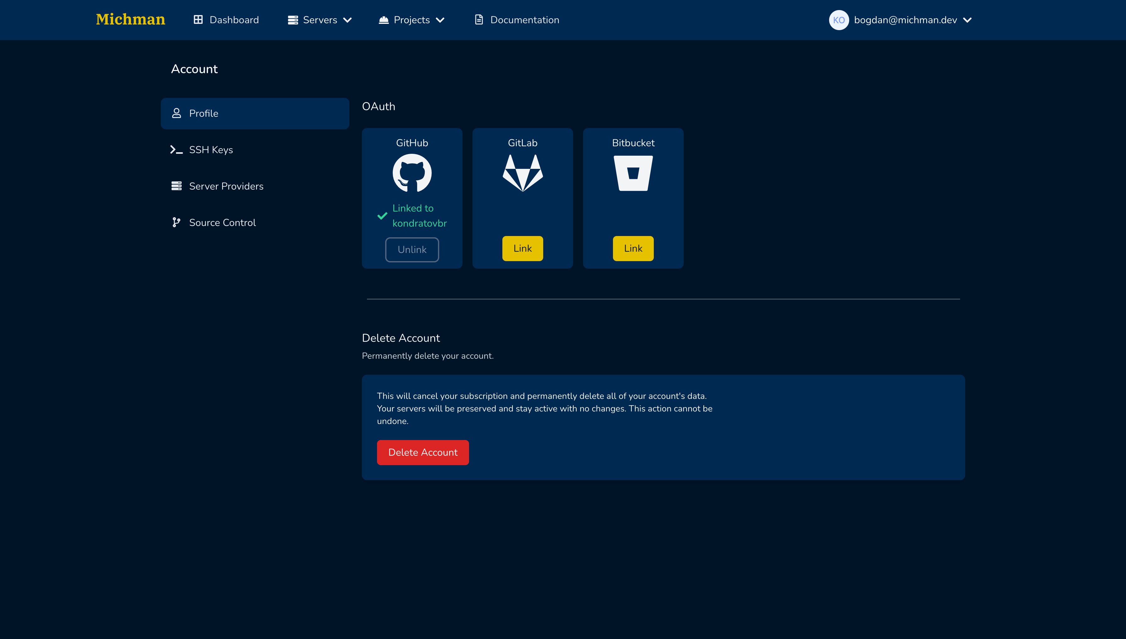
Task: Click the Bitbucket bucket logo
Action: click(633, 173)
